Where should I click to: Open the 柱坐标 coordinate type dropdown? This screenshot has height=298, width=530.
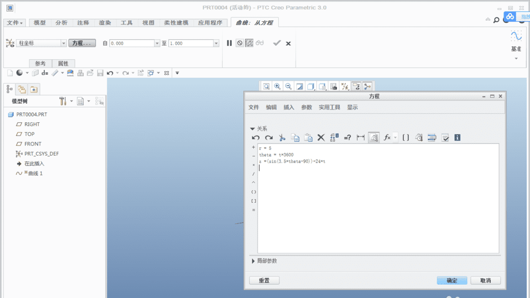tap(63, 43)
